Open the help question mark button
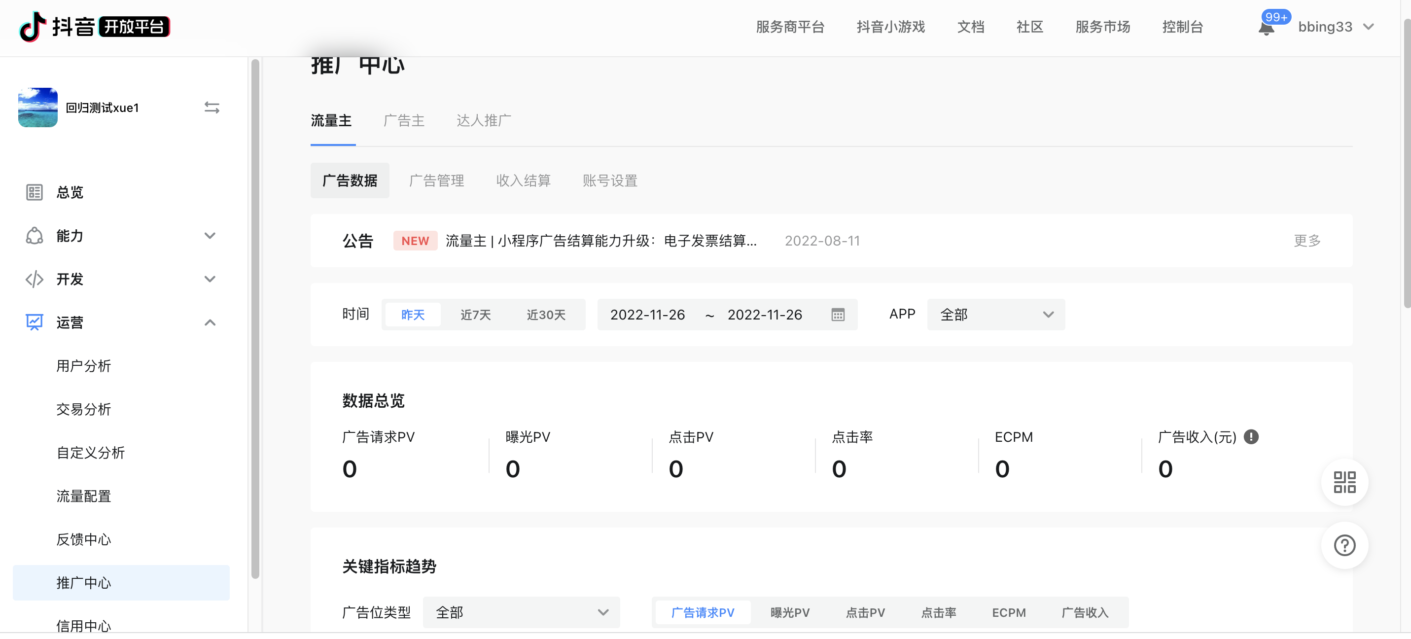Screen dimensions: 1411x639 (1344, 545)
